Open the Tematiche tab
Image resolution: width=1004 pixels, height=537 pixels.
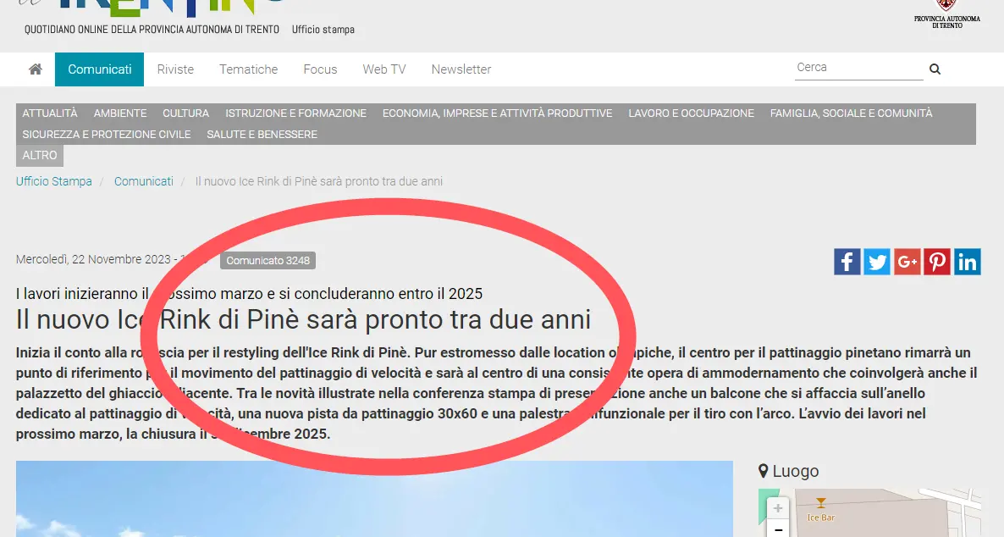pos(248,69)
